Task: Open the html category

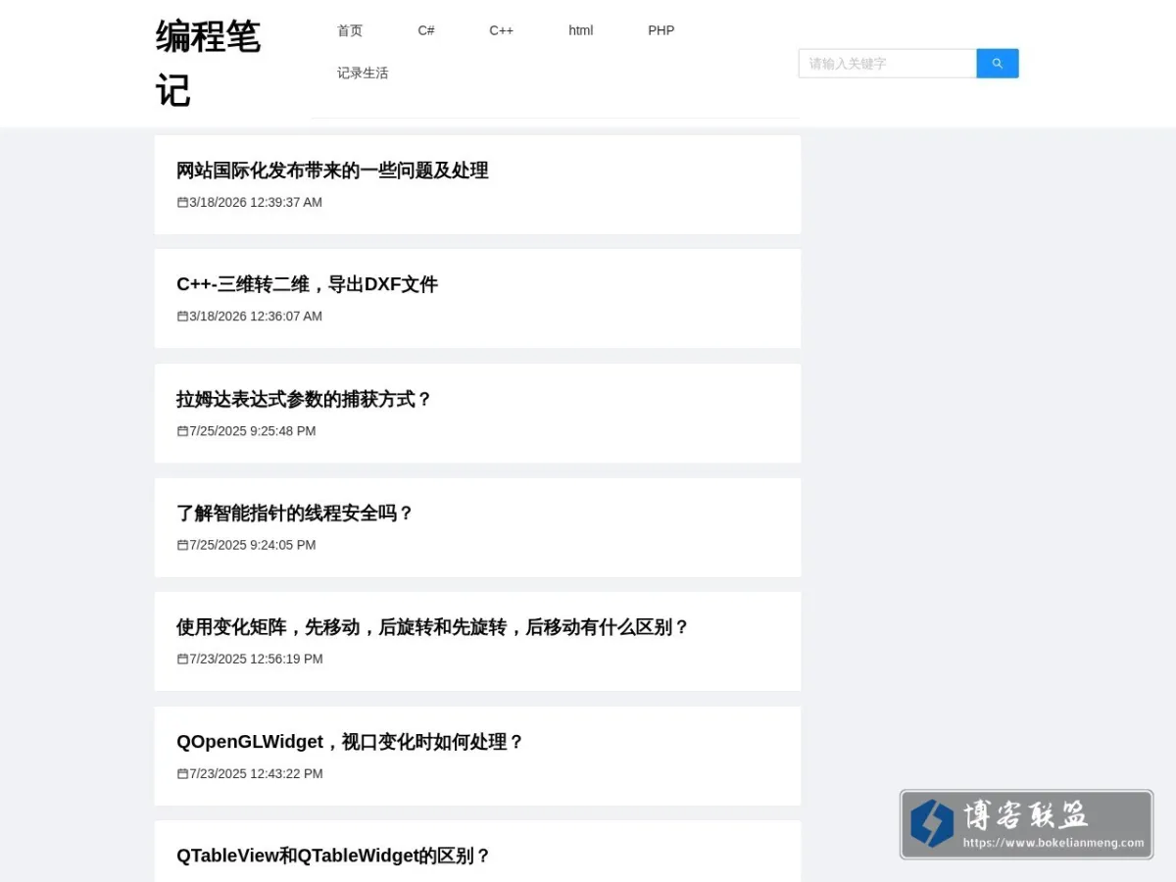Action: tap(581, 30)
